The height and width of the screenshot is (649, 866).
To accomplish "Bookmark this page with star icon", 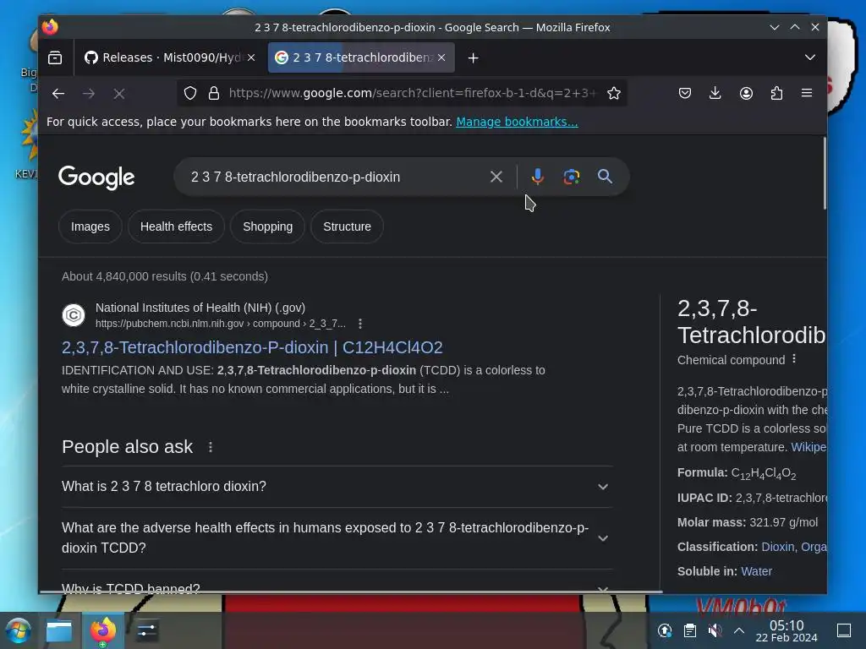I will (614, 93).
